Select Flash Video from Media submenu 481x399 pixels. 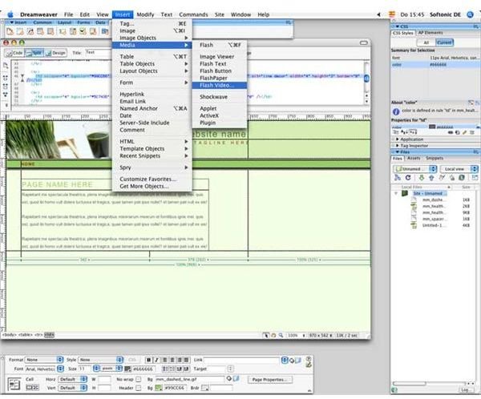pos(220,85)
